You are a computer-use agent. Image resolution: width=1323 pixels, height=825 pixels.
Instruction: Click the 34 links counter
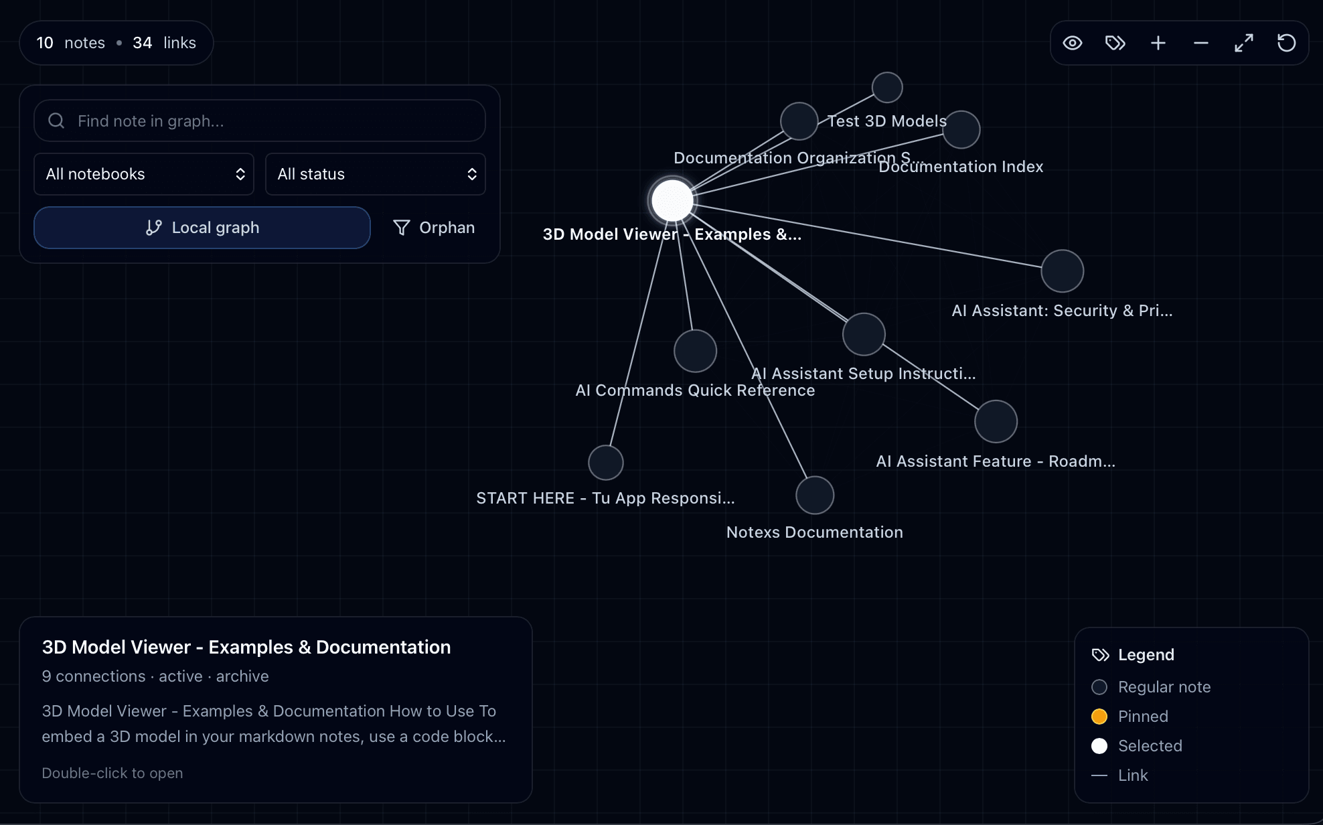click(164, 43)
